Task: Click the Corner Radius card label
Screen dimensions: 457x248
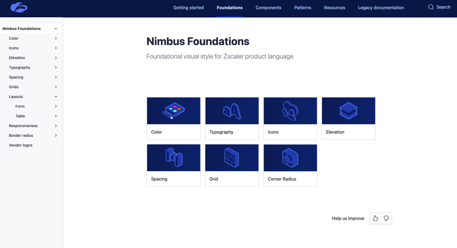Action: point(282,179)
